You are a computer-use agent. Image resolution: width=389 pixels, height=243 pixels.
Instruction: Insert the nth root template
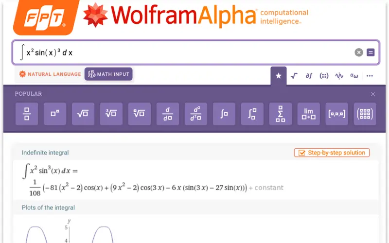[140, 114]
